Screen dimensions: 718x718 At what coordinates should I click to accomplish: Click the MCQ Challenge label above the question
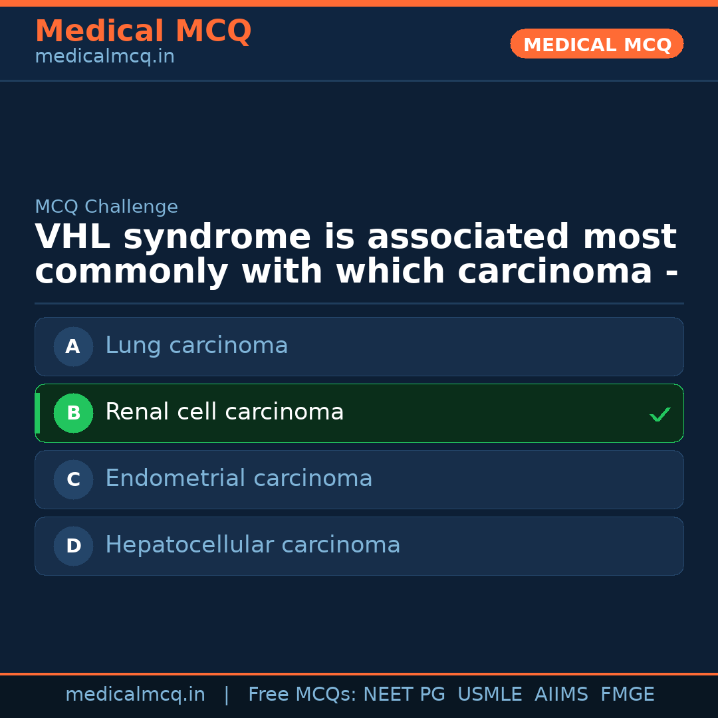(x=106, y=207)
